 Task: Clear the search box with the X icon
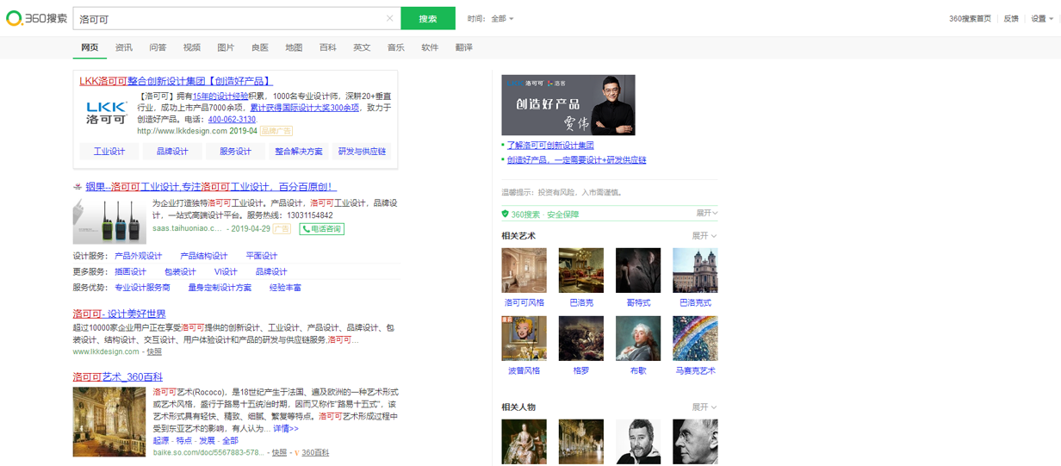(389, 18)
